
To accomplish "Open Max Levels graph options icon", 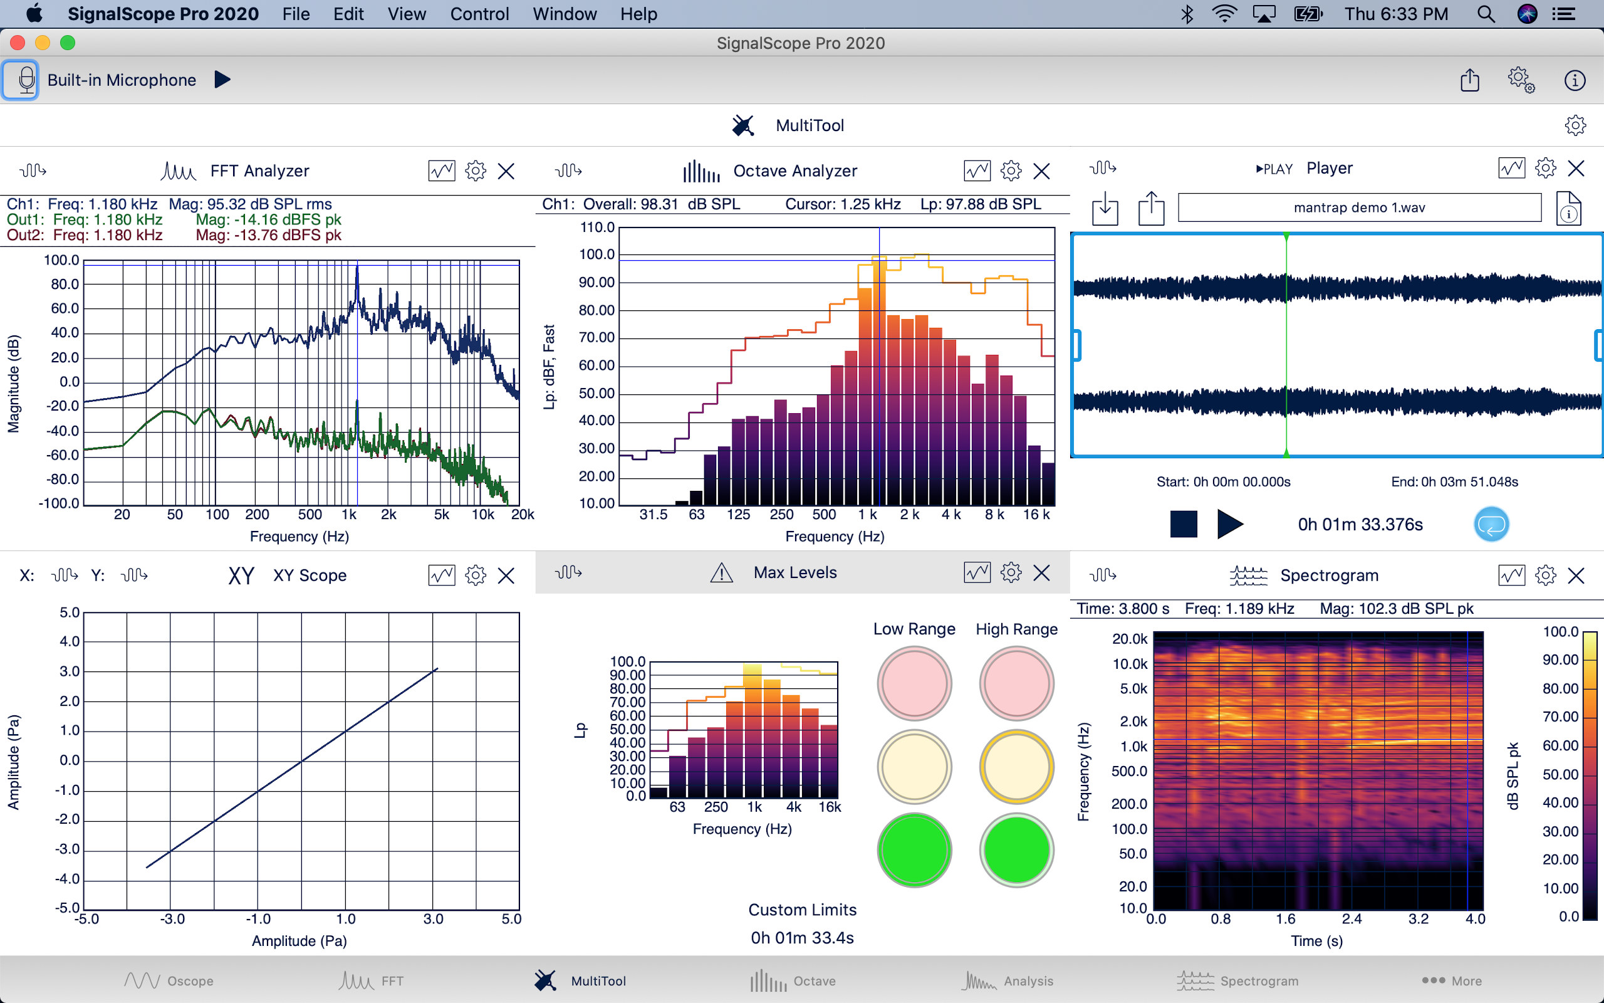I will (x=977, y=572).
